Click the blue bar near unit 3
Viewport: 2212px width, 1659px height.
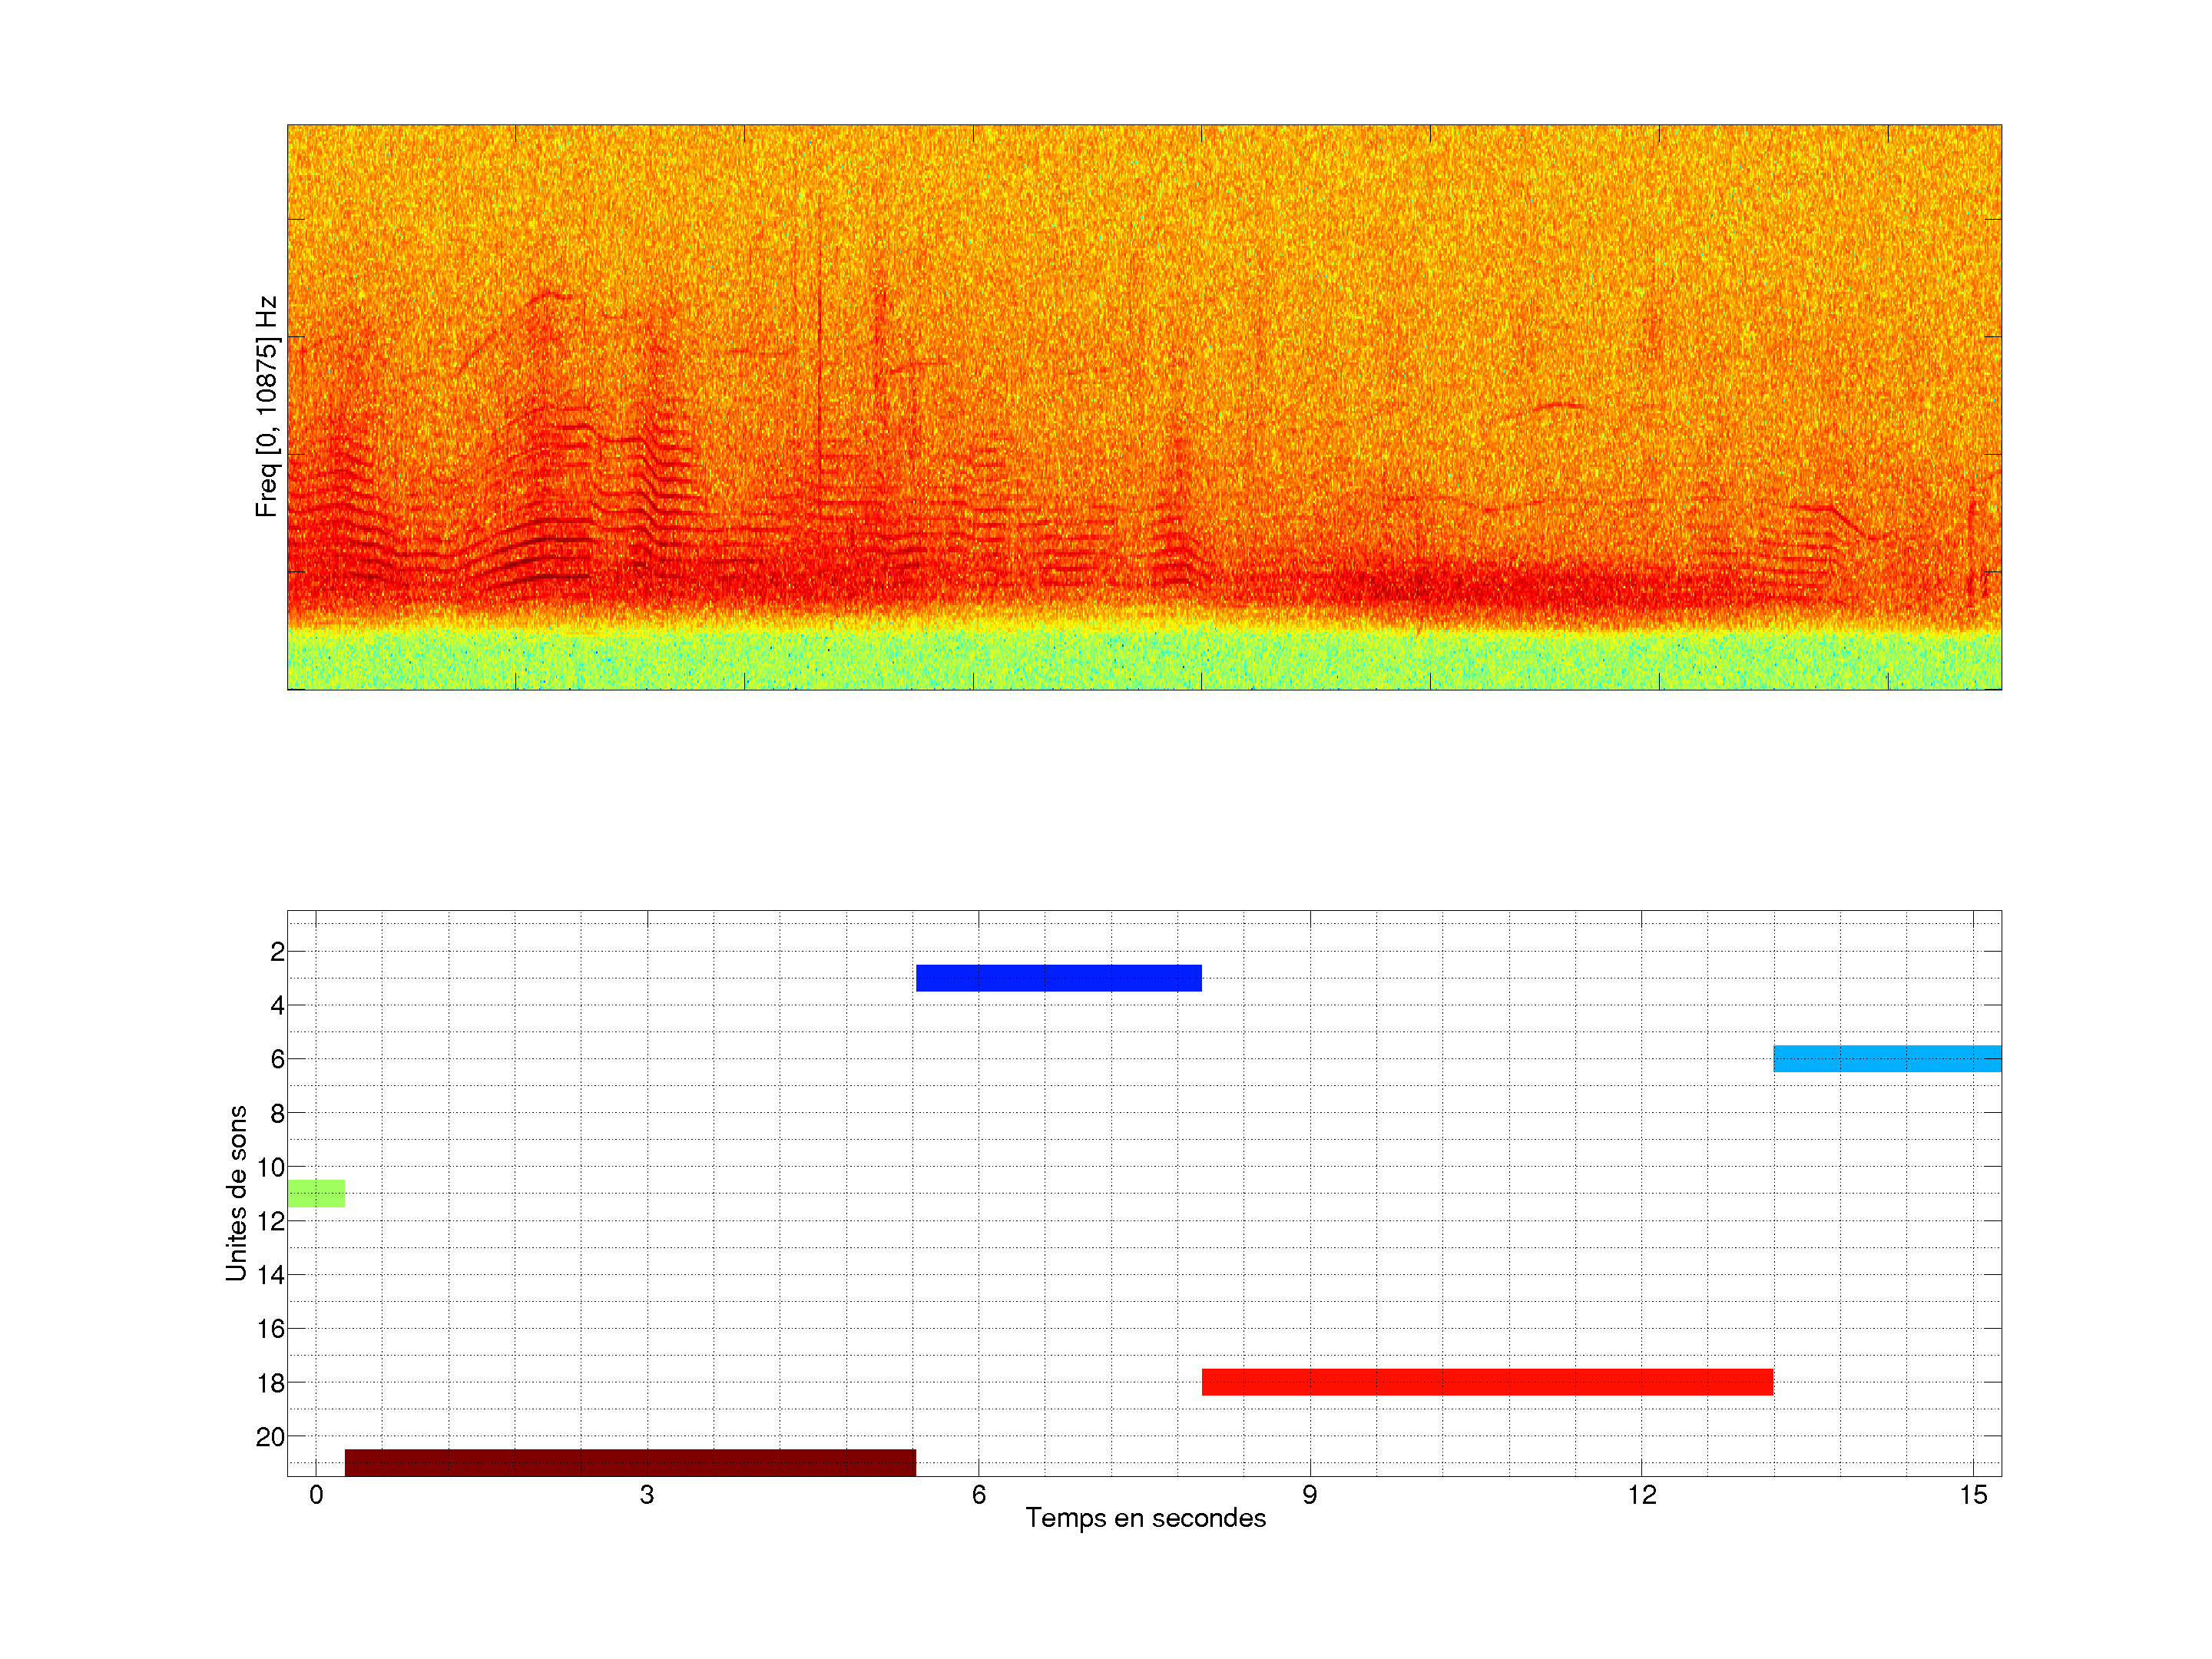point(1058,978)
